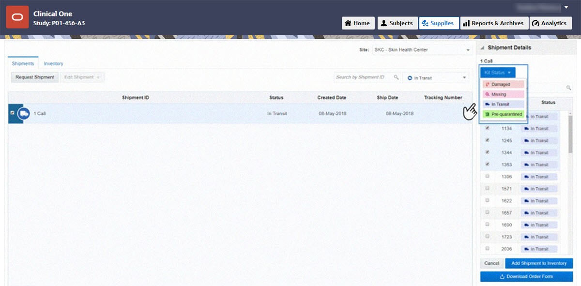
Task: Click In Transit status badge for kit 1690
Action: click(539, 225)
